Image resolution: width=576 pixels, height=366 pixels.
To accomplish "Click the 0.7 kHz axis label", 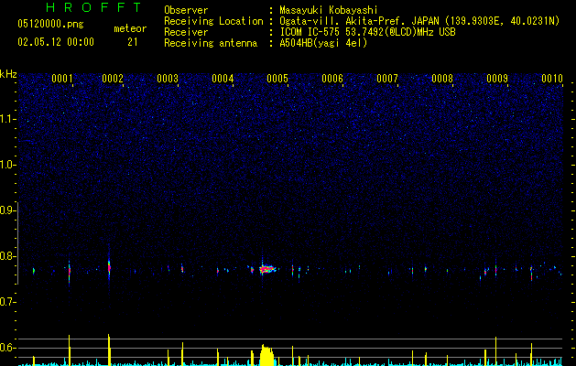I will tap(7, 302).
